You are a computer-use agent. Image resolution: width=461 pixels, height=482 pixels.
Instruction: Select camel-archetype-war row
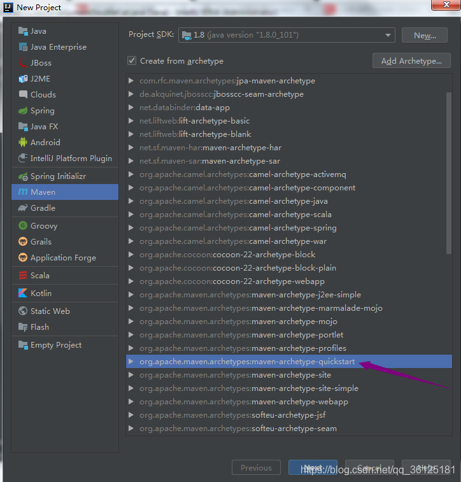click(x=289, y=241)
